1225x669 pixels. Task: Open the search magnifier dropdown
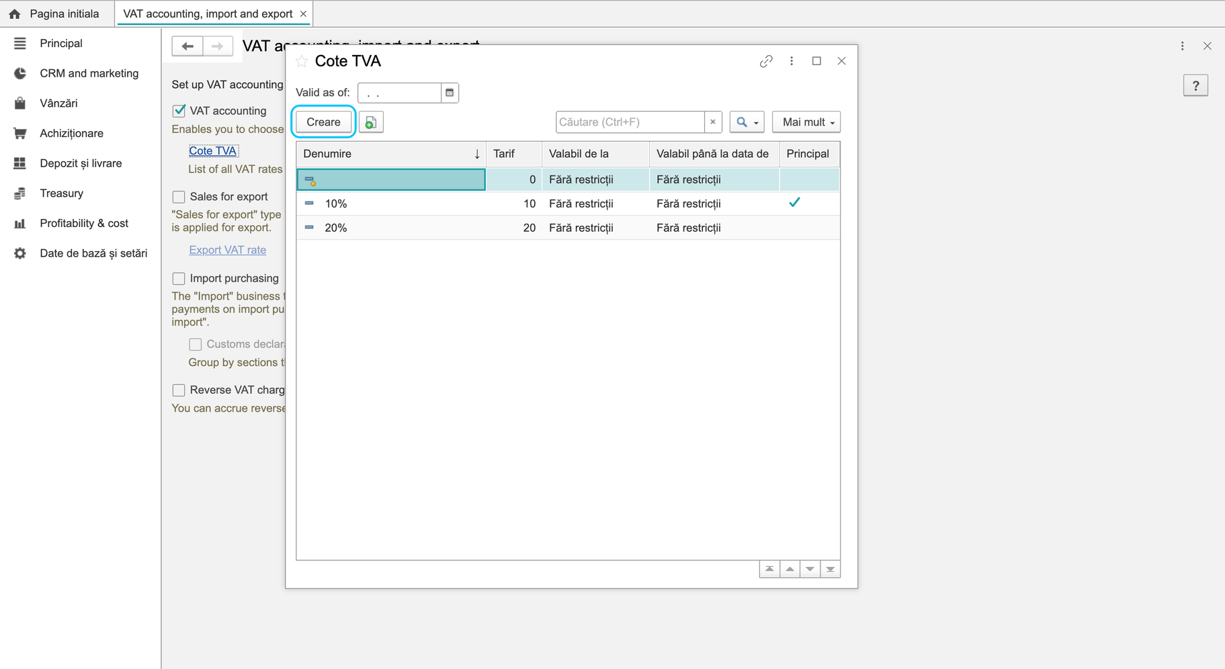[747, 122]
